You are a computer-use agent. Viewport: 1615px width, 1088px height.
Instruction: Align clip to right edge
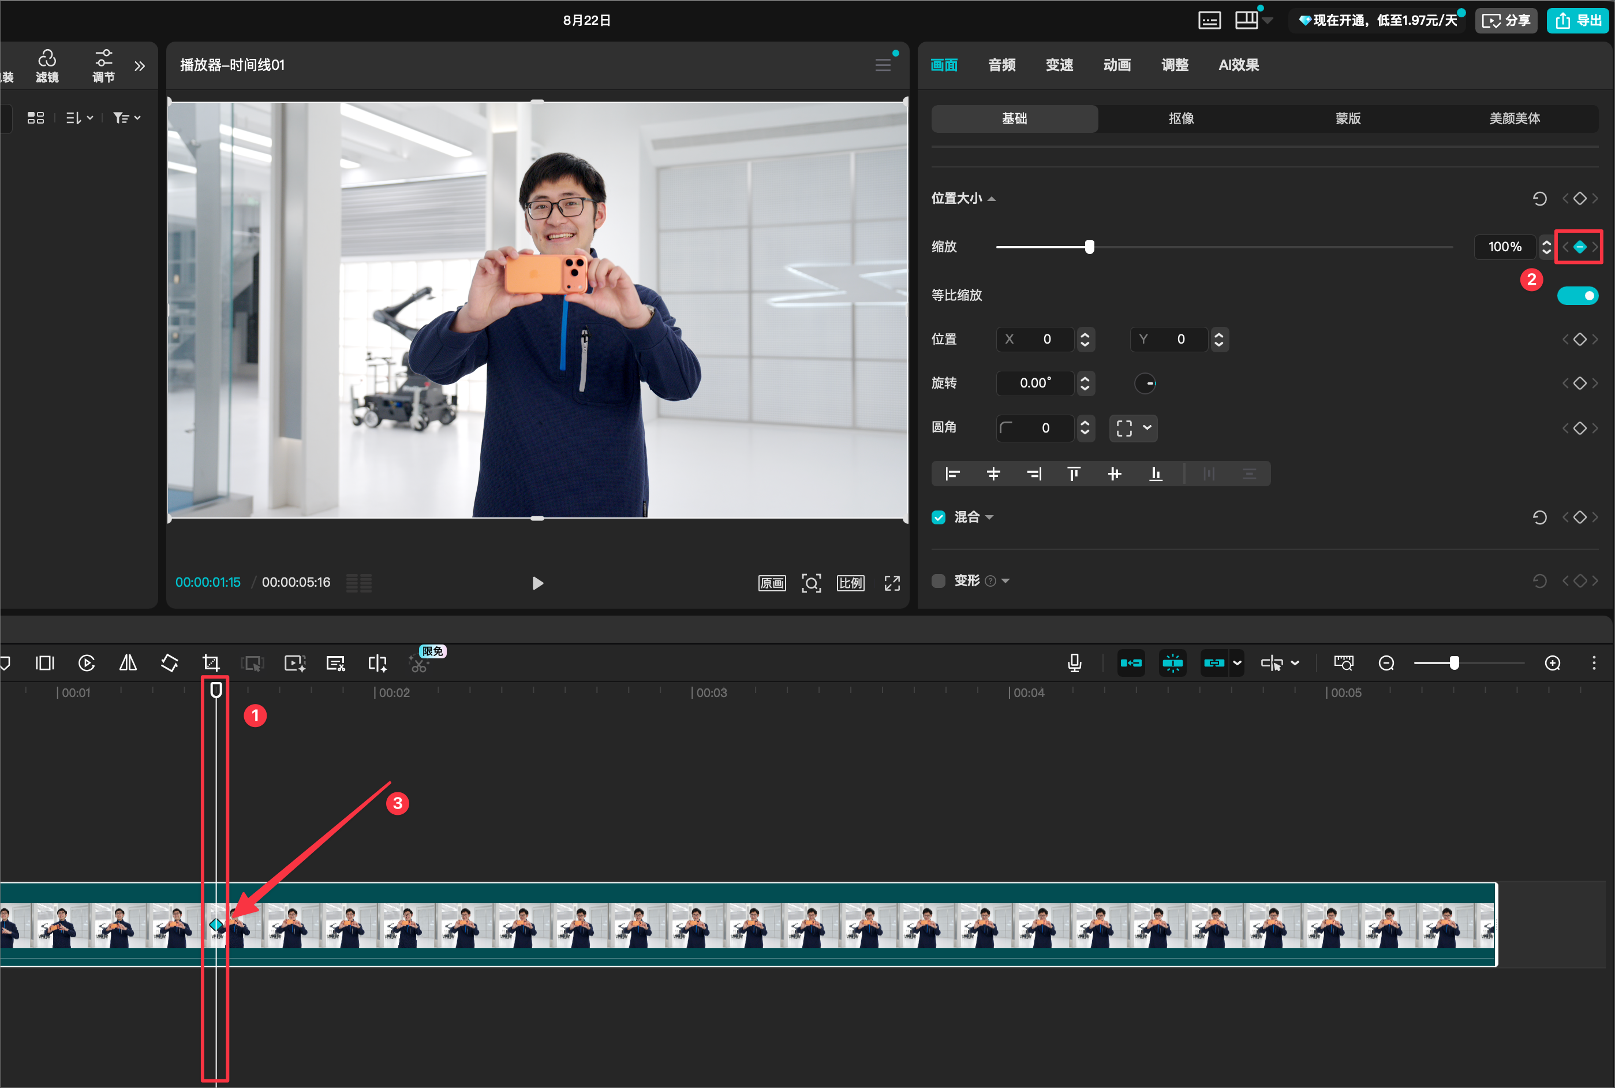coord(1034,474)
